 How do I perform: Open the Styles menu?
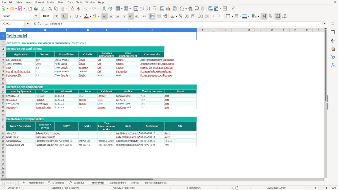point(51,2)
